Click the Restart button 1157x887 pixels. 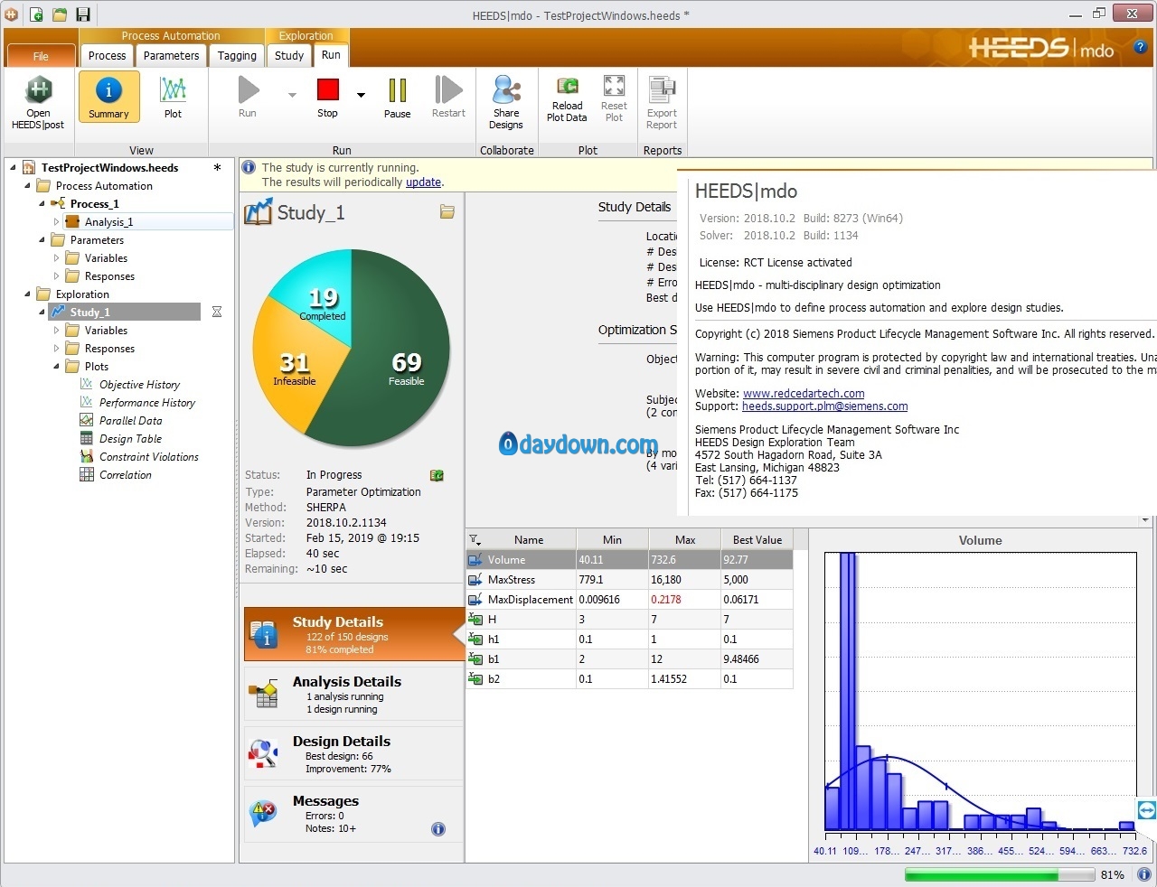pos(448,98)
